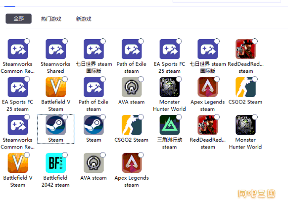The image size is (288, 204).
Task: Check circle on bottom-row Apex Legends steam
Action: (141, 155)
